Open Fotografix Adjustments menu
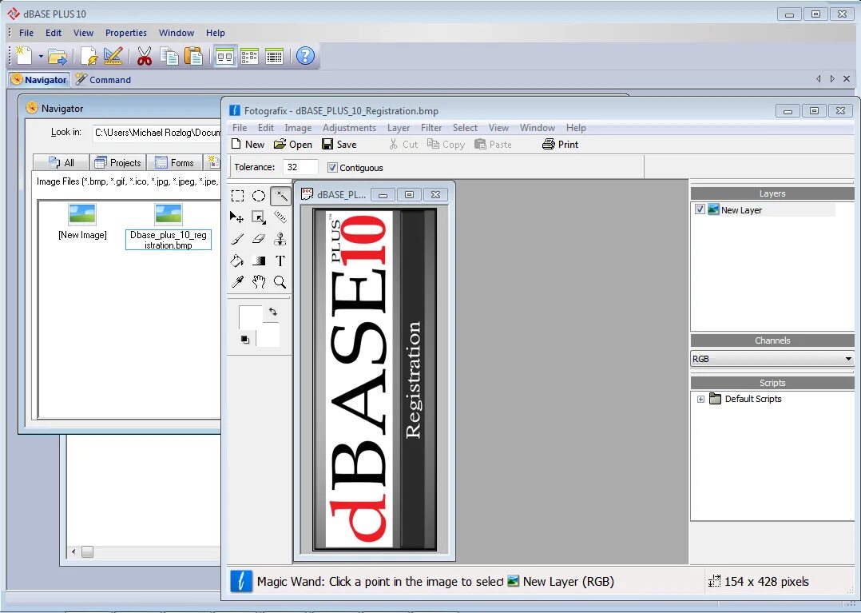Viewport: 861px width, 613px height. tap(349, 127)
